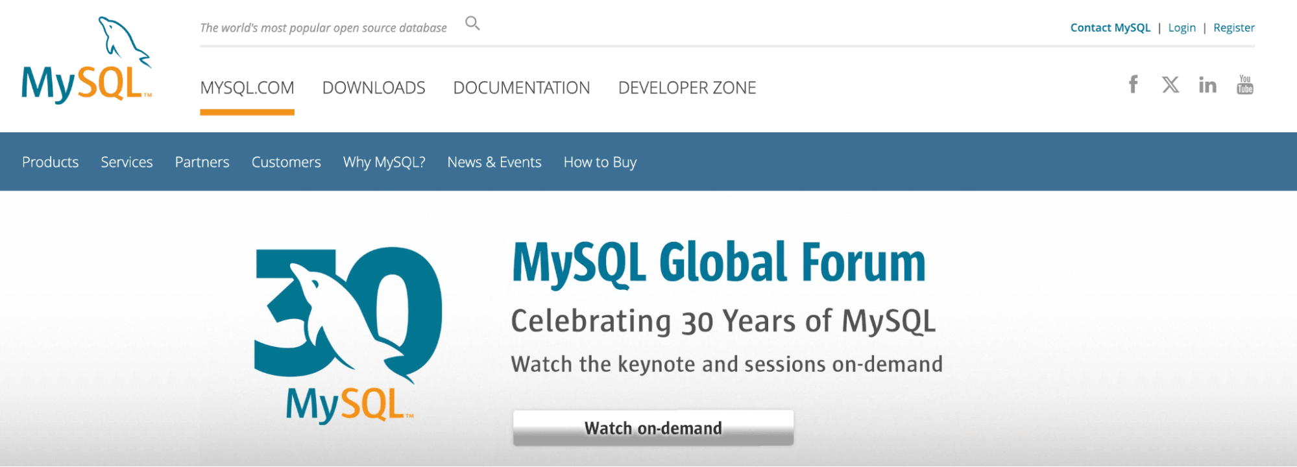Open the Products menu

(51, 162)
